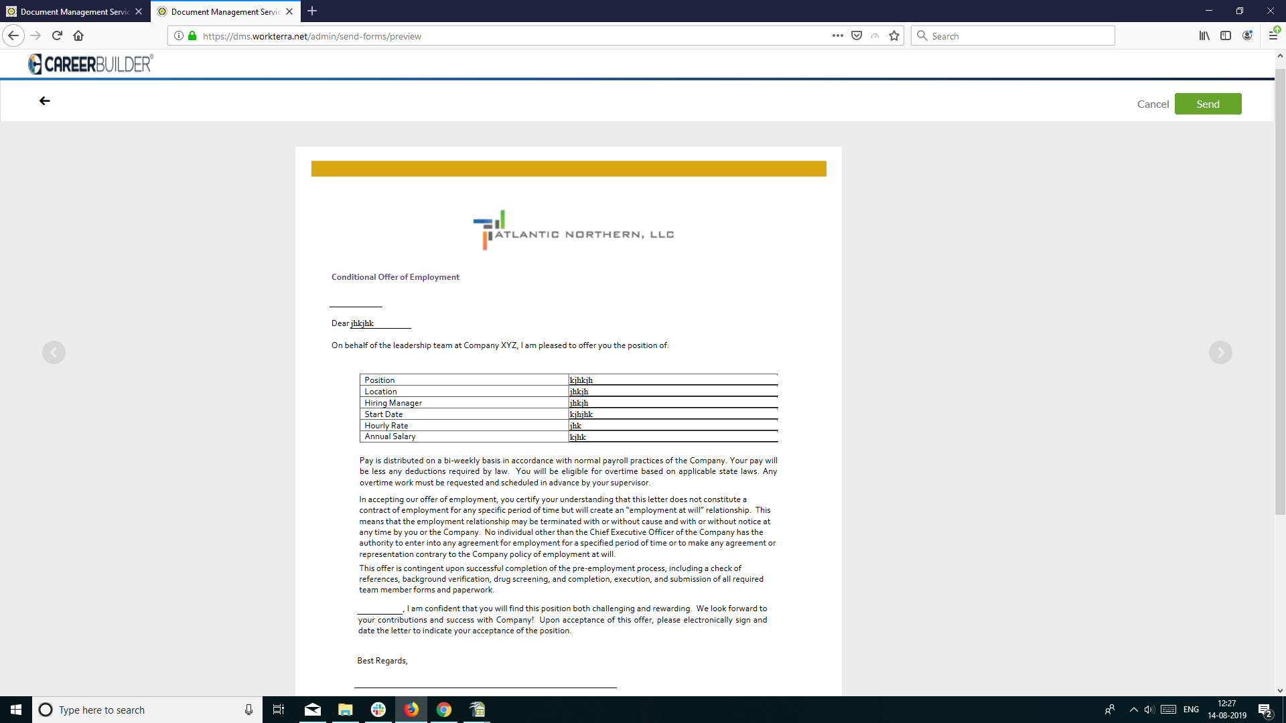This screenshot has height=723, width=1286.
Task: Open Firefox hamburger menu
Action: [1273, 36]
